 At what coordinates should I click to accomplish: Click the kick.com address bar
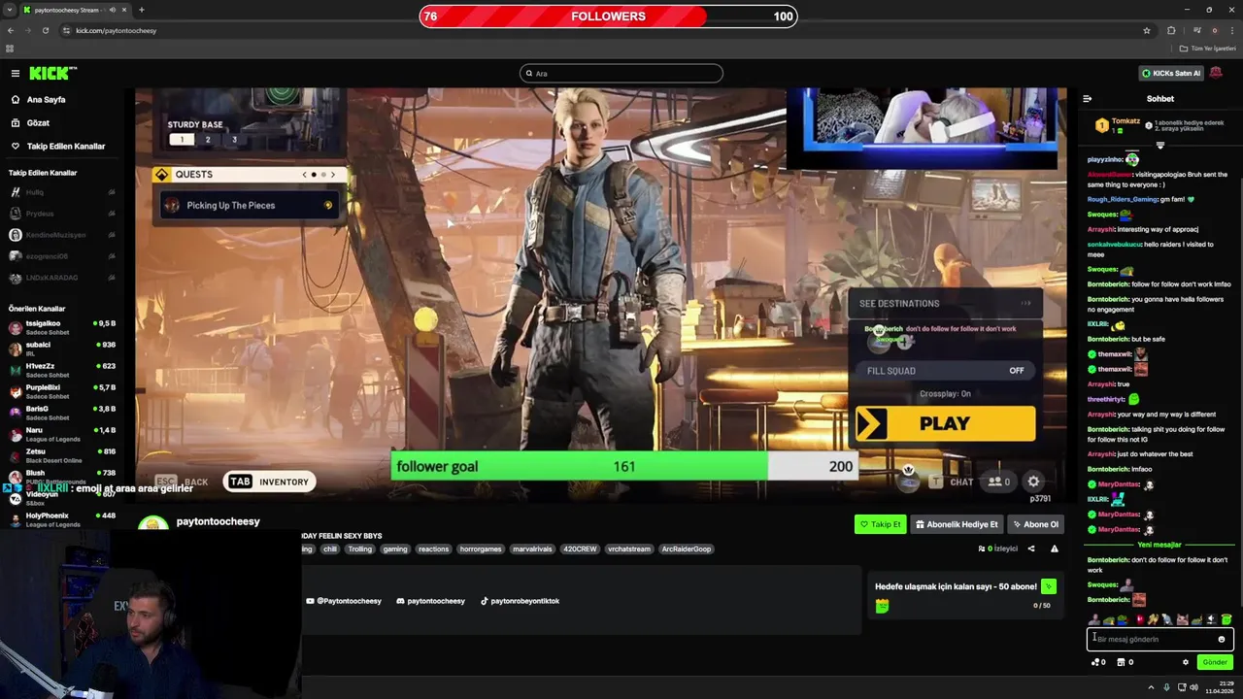[602, 30]
